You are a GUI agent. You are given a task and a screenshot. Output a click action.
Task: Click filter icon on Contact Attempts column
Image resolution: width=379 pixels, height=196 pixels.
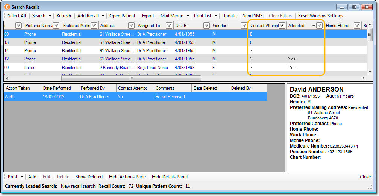282,26
